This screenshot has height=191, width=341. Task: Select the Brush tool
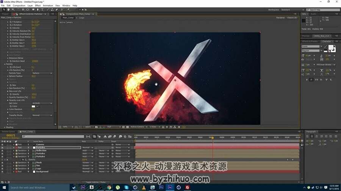(x=48, y=10)
